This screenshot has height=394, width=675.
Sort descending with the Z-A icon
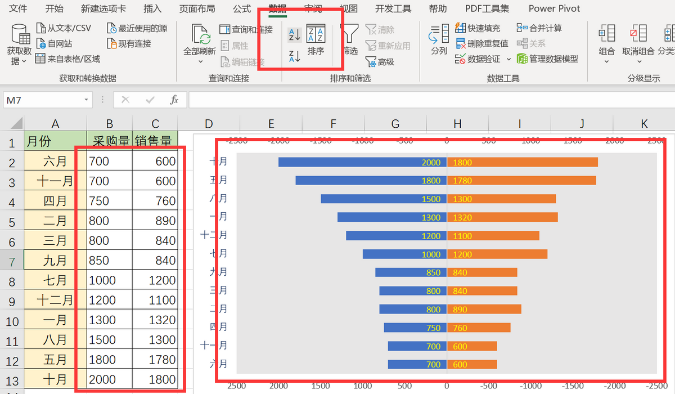point(295,56)
